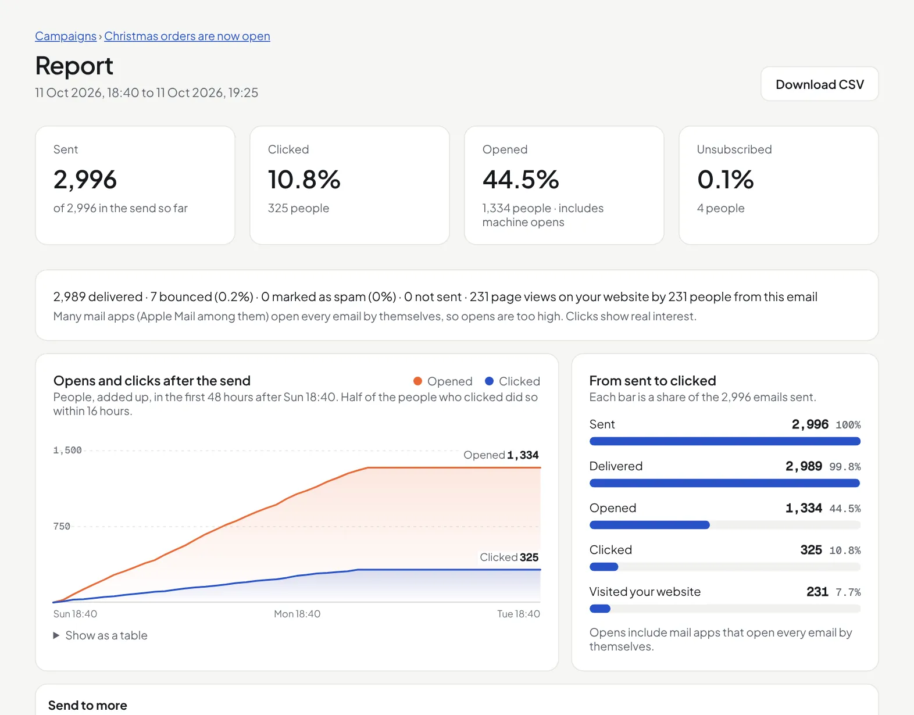Click the '1,500' y-axis label
The height and width of the screenshot is (715, 914).
click(x=67, y=451)
